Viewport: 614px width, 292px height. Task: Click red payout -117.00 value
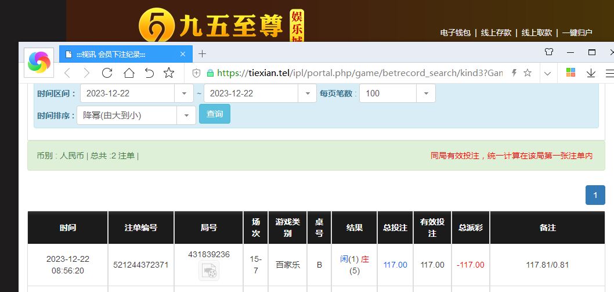470,265
